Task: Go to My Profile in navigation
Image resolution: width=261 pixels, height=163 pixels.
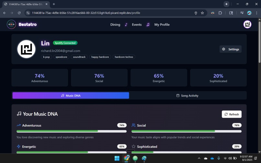Action: [x=162, y=25]
